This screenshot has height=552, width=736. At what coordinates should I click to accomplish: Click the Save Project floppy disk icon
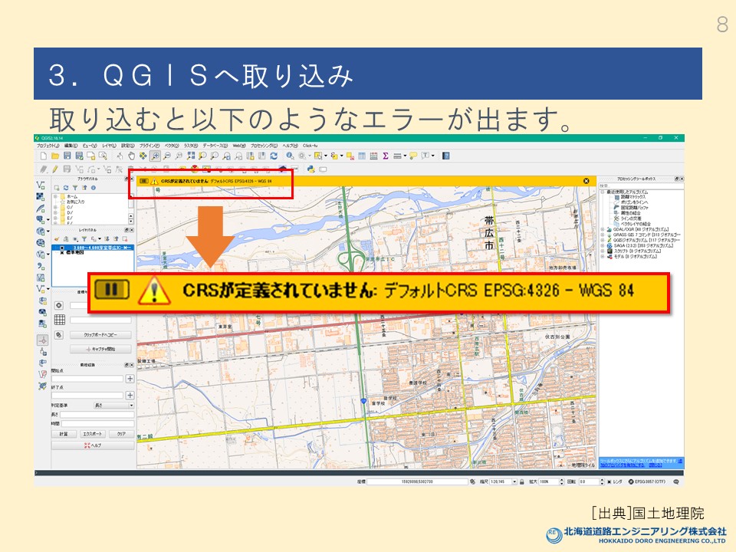66,156
